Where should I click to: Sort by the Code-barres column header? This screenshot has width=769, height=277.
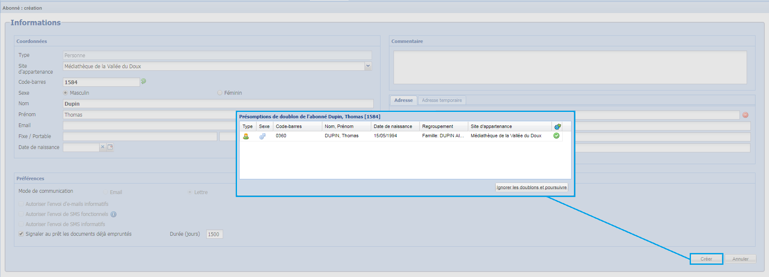click(289, 126)
